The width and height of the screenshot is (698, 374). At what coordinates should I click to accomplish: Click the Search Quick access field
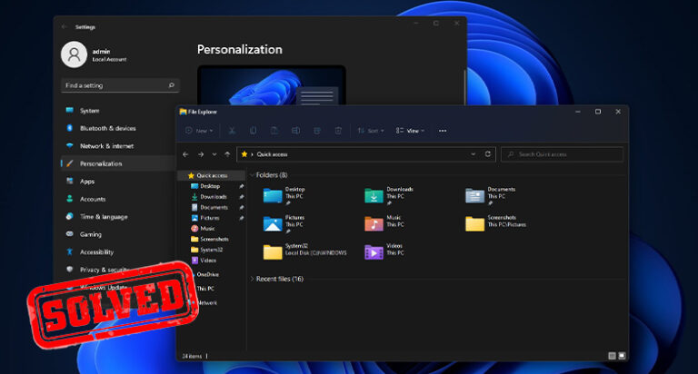tap(562, 154)
